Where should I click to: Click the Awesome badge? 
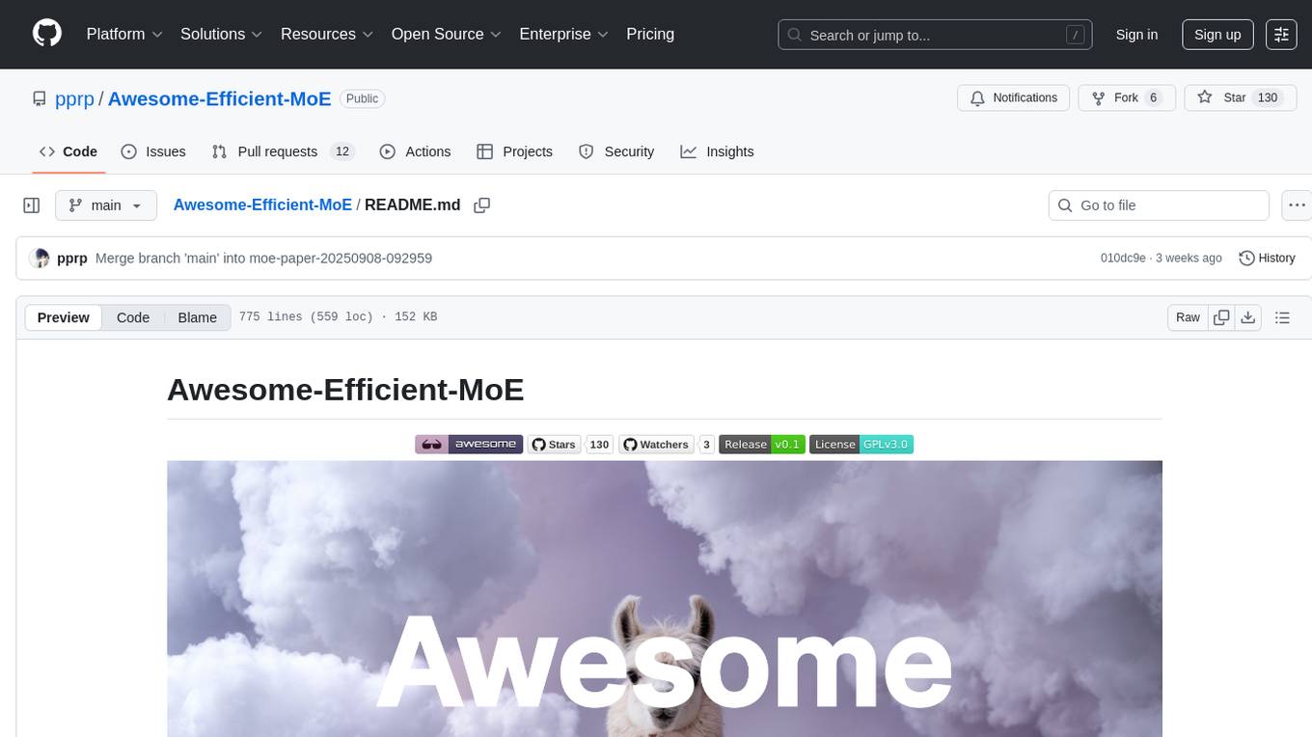469,444
